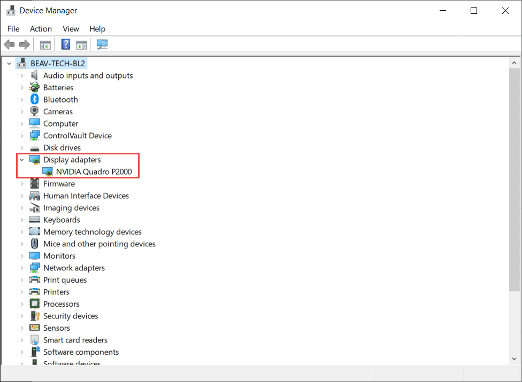Click the Mice and other pointing devices icon
The image size is (522, 382).
(35, 244)
